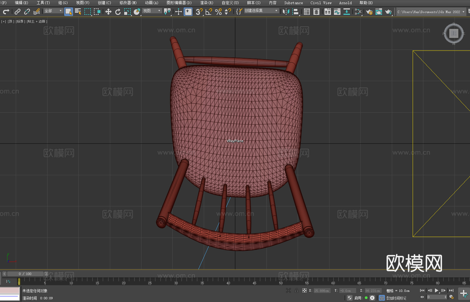470x302 pixels.
Task: Click the Mirror tool icon
Action: (286, 12)
